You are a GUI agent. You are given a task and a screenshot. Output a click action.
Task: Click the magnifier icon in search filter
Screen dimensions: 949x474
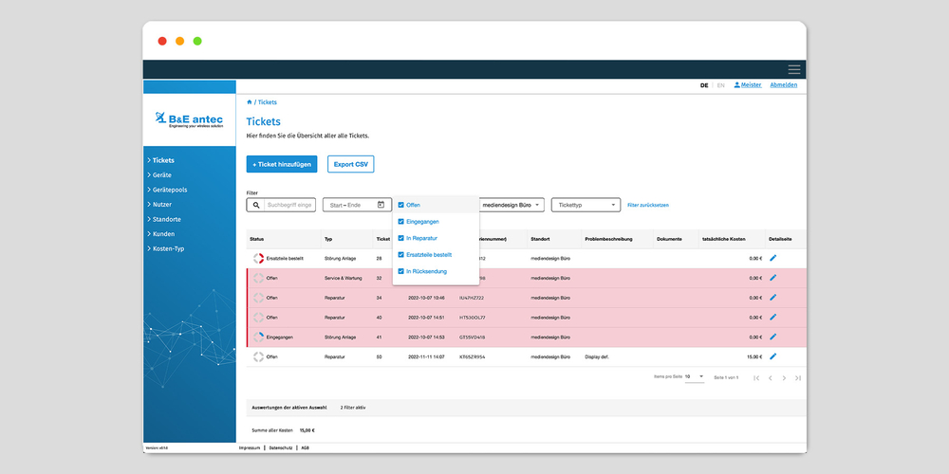256,205
